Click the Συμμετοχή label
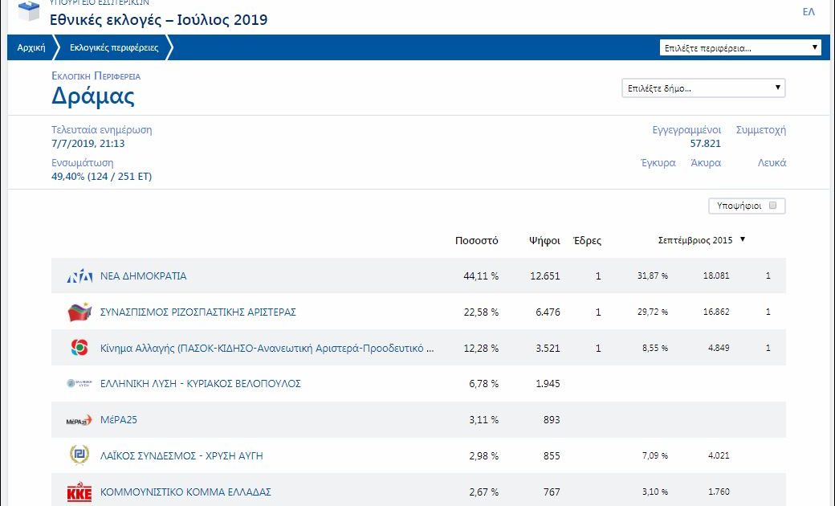This screenshot has width=835, height=506. coord(761,130)
